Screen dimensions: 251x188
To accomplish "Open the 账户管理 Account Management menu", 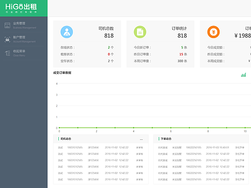I will [x=24, y=39].
